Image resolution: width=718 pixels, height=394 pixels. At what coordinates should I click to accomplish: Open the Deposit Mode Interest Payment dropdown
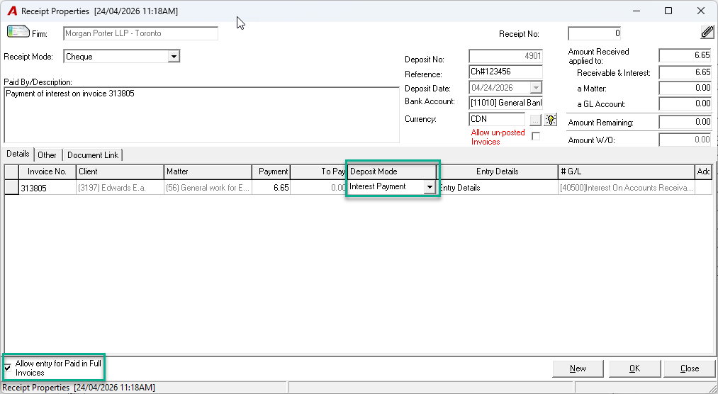tap(430, 186)
